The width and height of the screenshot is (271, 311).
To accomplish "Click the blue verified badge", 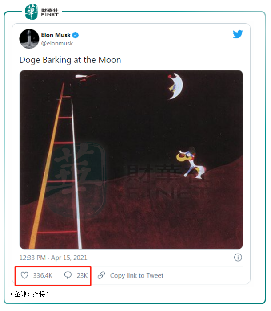I will click(x=76, y=35).
